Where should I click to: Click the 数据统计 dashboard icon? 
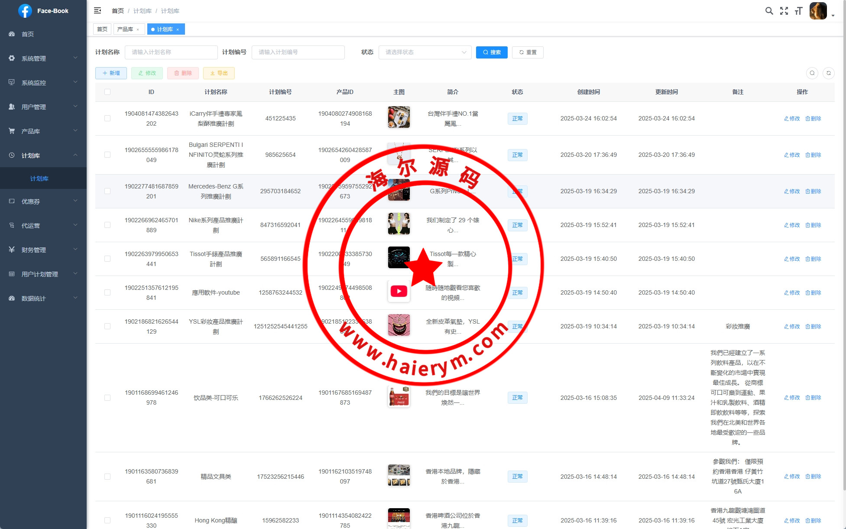[12, 298]
